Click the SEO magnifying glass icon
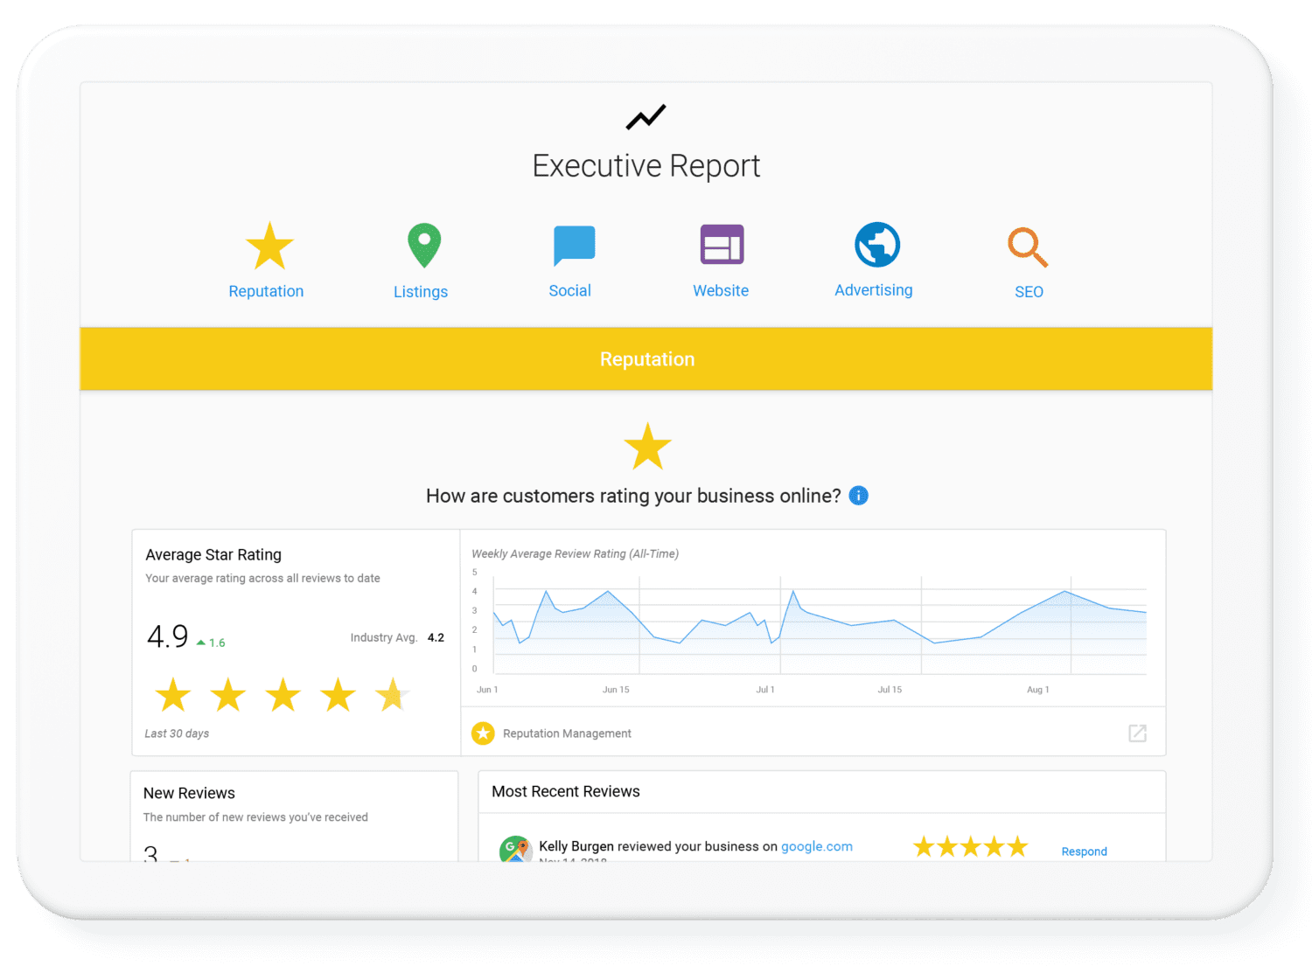 (1028, 247)
